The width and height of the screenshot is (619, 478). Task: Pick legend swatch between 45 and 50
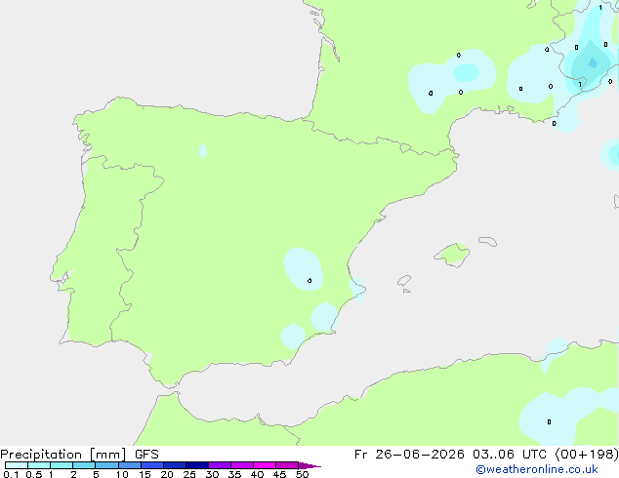coord(287,465)
